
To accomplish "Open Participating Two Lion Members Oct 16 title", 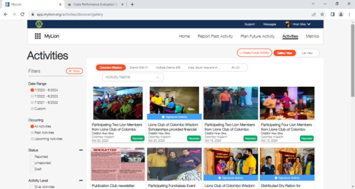I will (x=230, y=127).
